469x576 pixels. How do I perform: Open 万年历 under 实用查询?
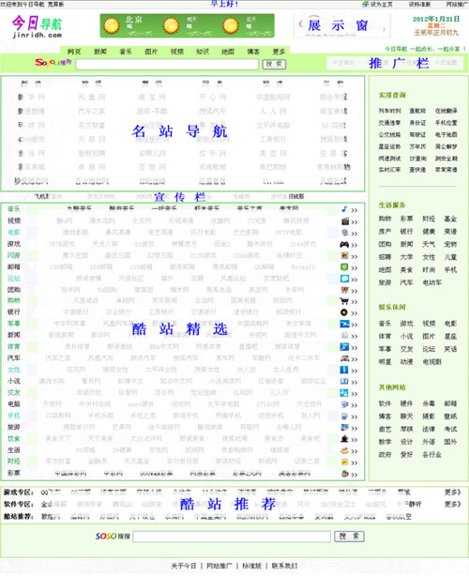(417, 146)
